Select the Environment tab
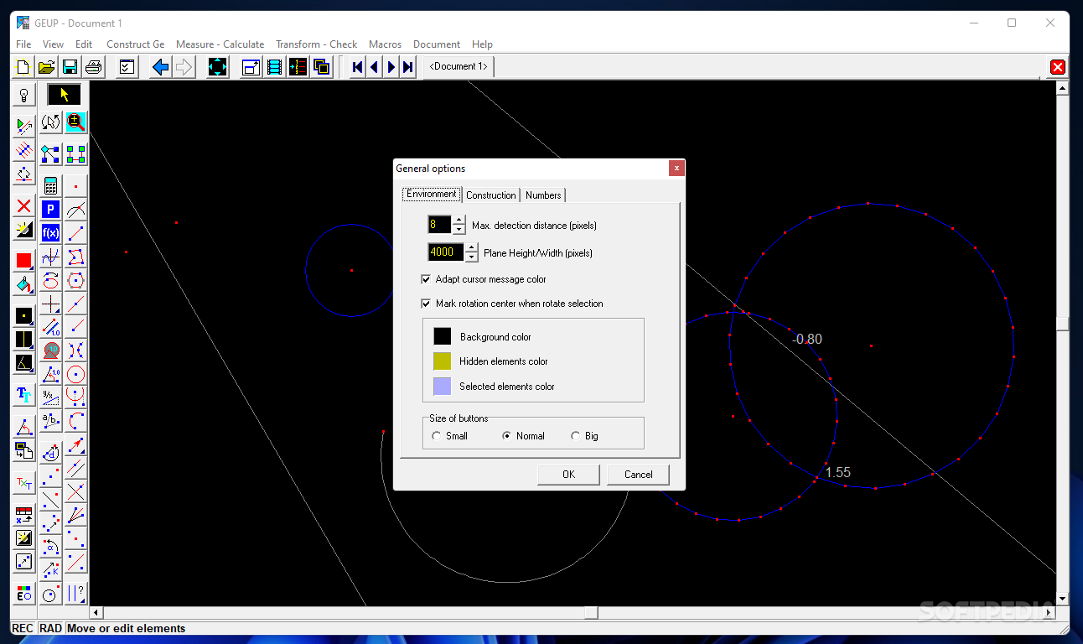1083x644 pixels. tap(432, 194)
